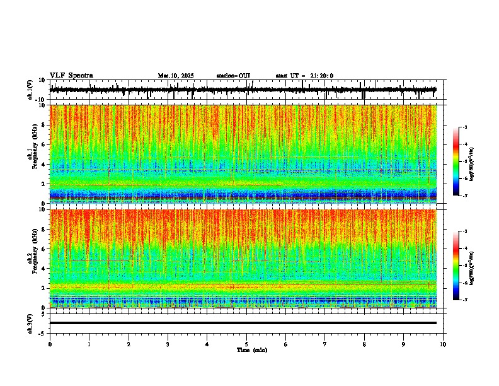
Task: Click the "Time (min)" axis label
Action: click(252, 350)
